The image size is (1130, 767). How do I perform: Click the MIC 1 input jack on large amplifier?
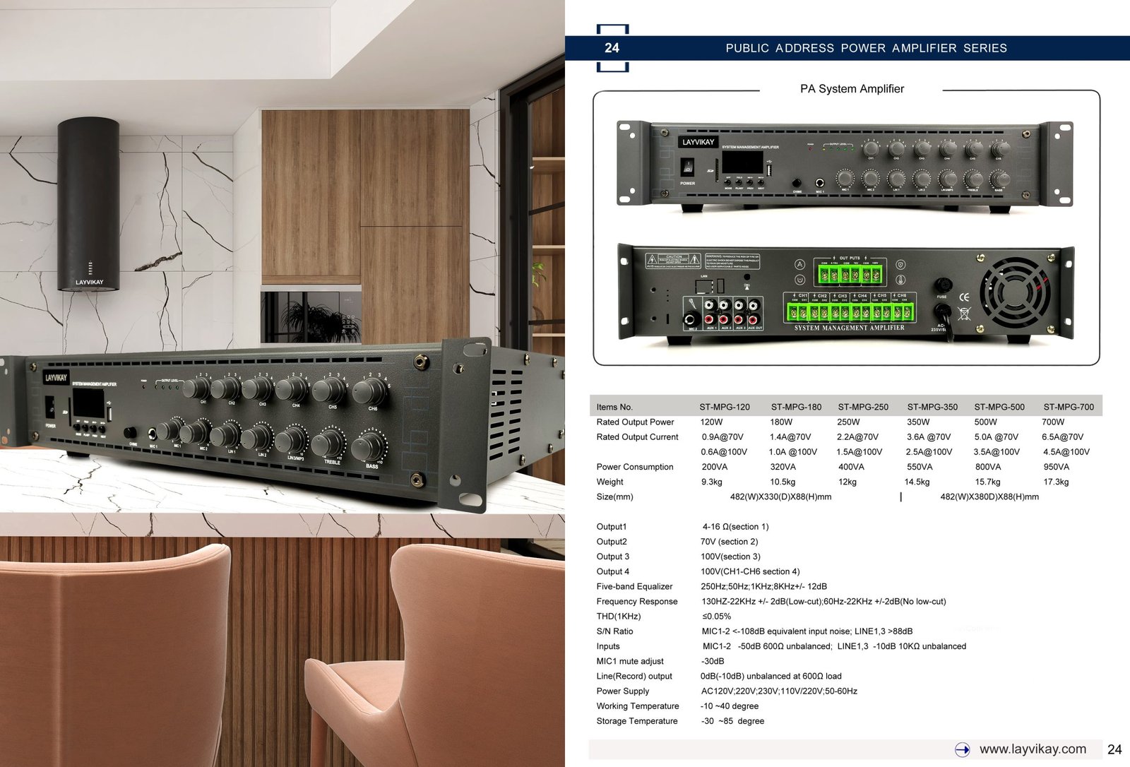click(152, 434)
